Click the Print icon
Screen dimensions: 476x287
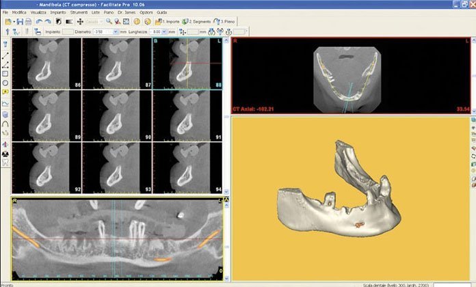click(x=28, y=22)
